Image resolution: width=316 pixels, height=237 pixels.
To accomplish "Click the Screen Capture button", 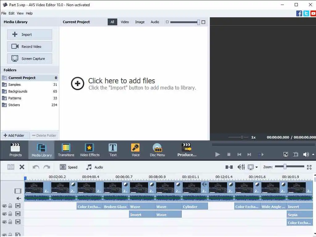I will tap(30, 59).
